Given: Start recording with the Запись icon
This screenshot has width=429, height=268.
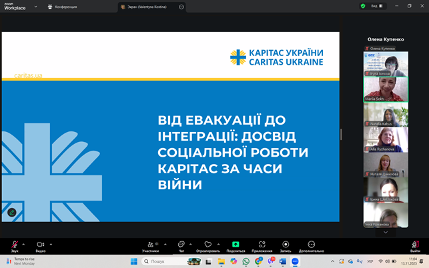Looking at the screenshot, I should click(x=286, y=245).
